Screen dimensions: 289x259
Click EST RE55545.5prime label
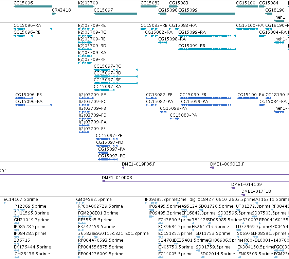coord(95,220)
